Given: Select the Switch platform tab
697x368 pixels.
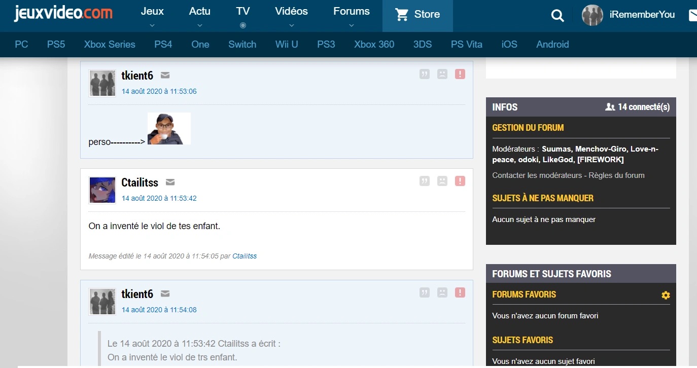Looking at the screenshot, I should tap(242, 45).
